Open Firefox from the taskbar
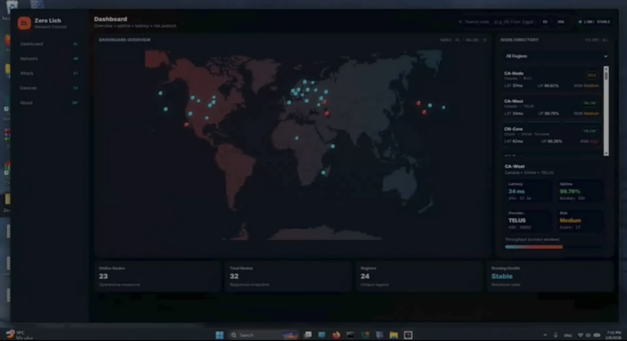Image resolution: width=627 pixels, height=341 pixels. pyautogui.click(x=336, y=335)
